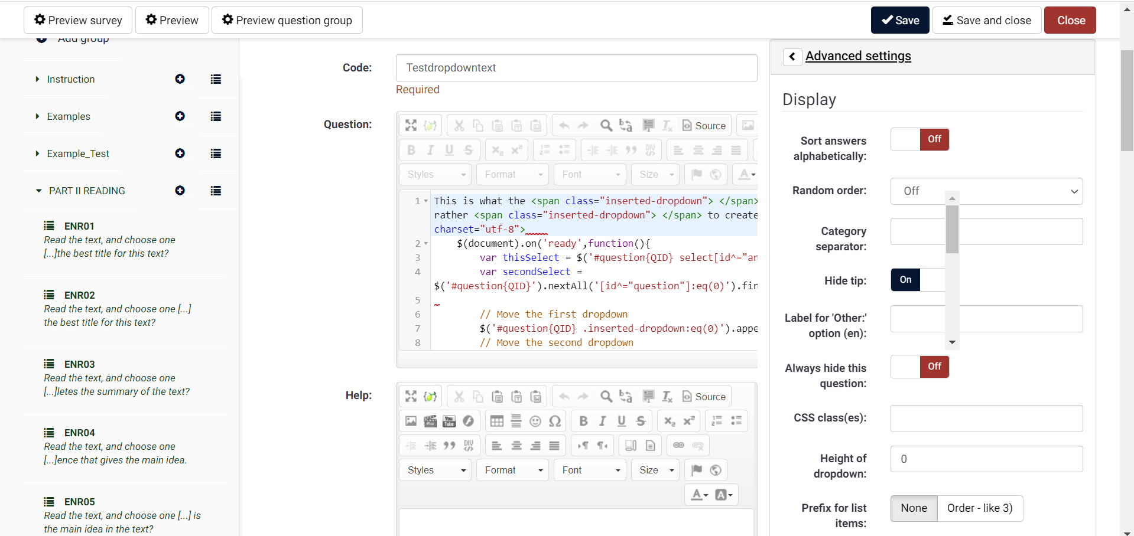Open text color picker in Help editor
Image resolution: width=1134 pixels, height=536 pixels.
pyautogui.click(x=699, y=495)
